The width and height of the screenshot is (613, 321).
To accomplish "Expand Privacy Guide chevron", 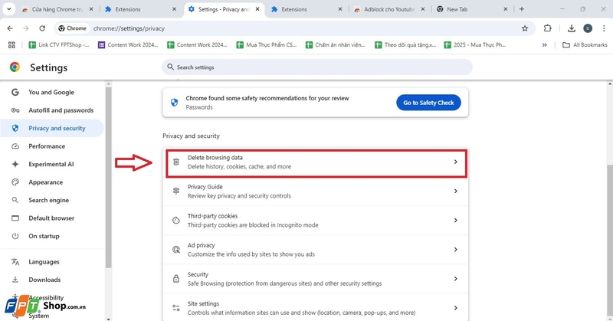I will pos(455,192).
